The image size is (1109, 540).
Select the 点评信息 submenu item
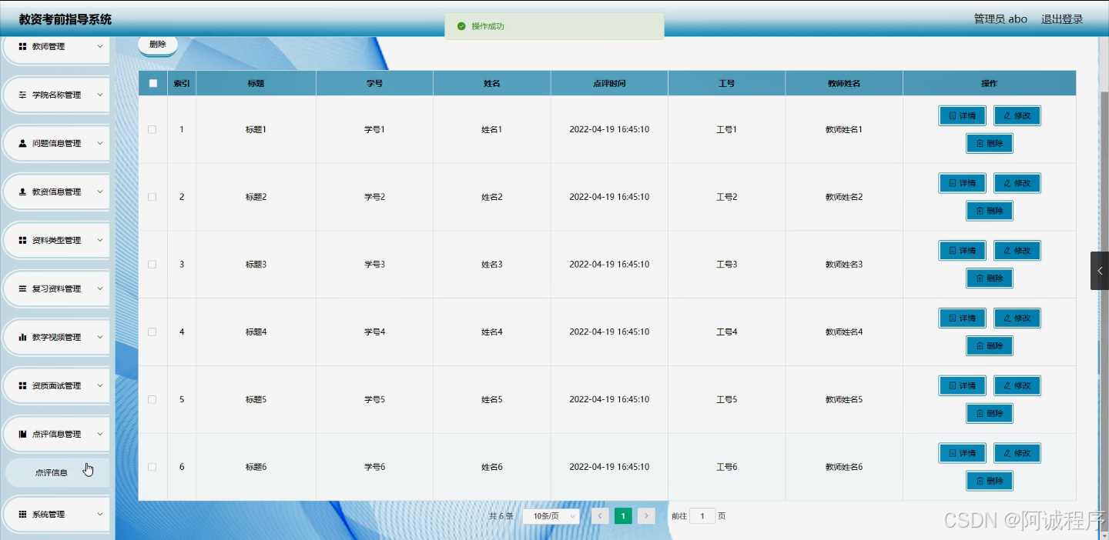(57, 472)
